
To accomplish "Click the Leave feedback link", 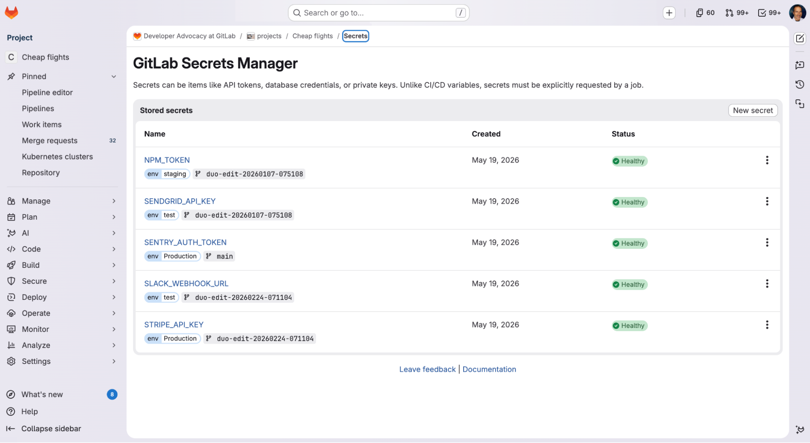I will pyautogui.click(x=427, y=369).
